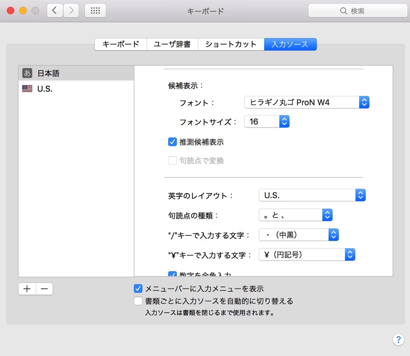410x356 pixels.
Task: Minimize the window with yellow button
Action: pyautogui.click(x=23, y=11)
